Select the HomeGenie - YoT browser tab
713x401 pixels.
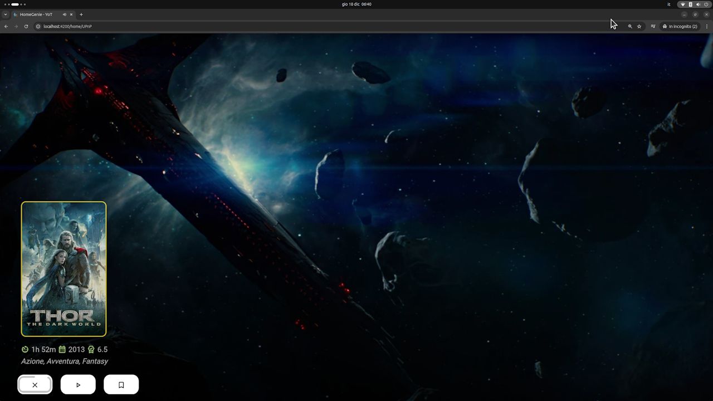(x=37, y=14)
